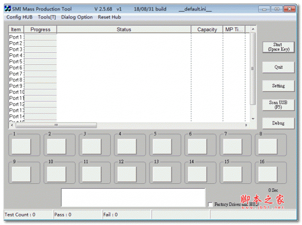Click the Fail : 0 status field
This screenshot has width=302, height=225.
click(127, 214)
